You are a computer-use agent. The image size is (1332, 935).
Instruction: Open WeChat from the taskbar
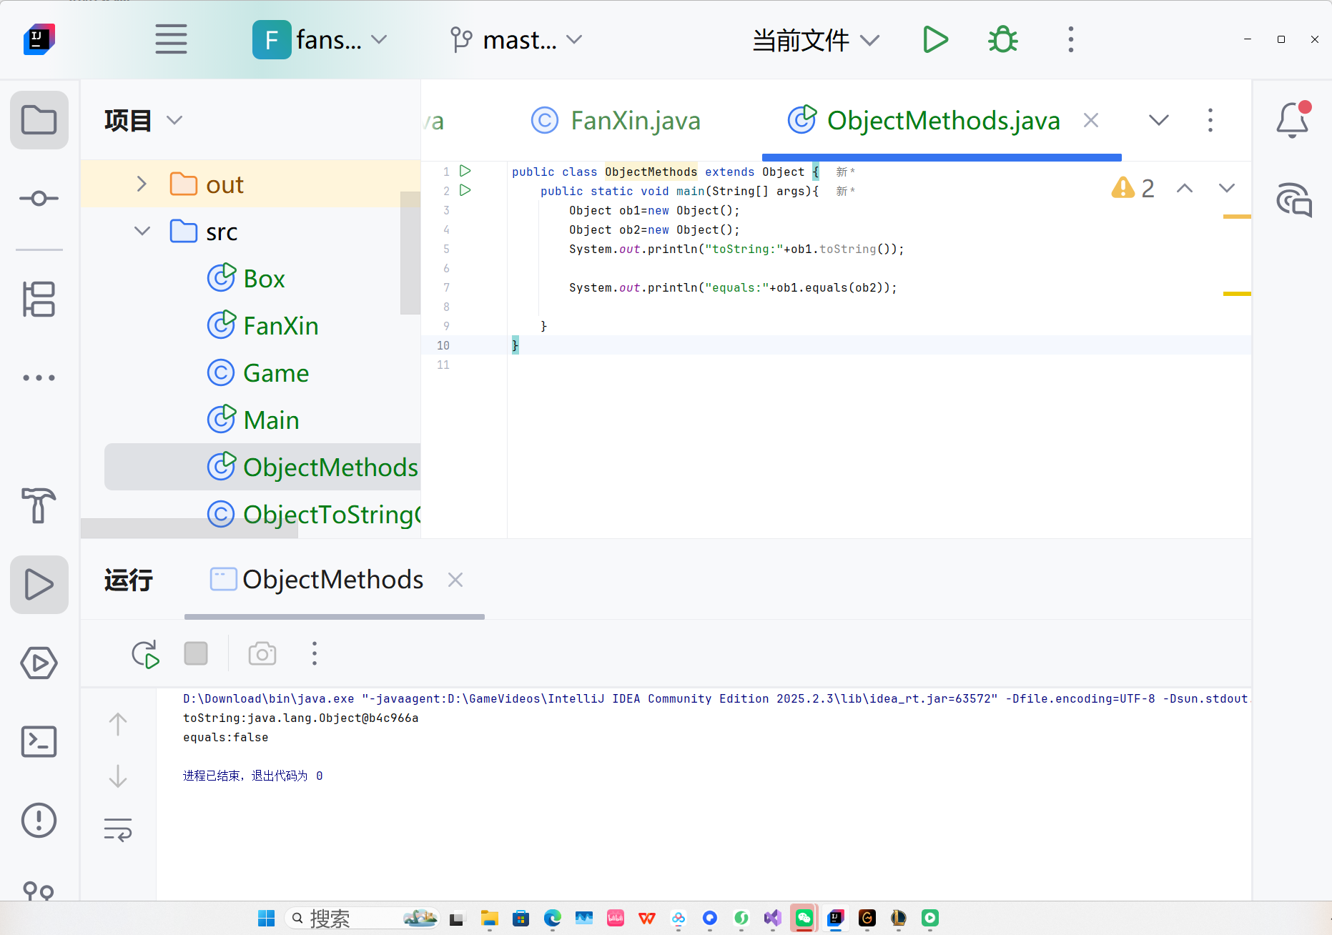point(804,918)
